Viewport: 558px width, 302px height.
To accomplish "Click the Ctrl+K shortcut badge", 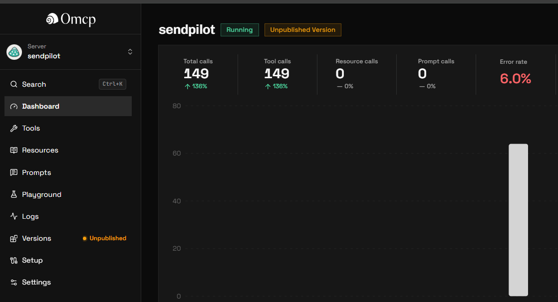I will [112, 84].
